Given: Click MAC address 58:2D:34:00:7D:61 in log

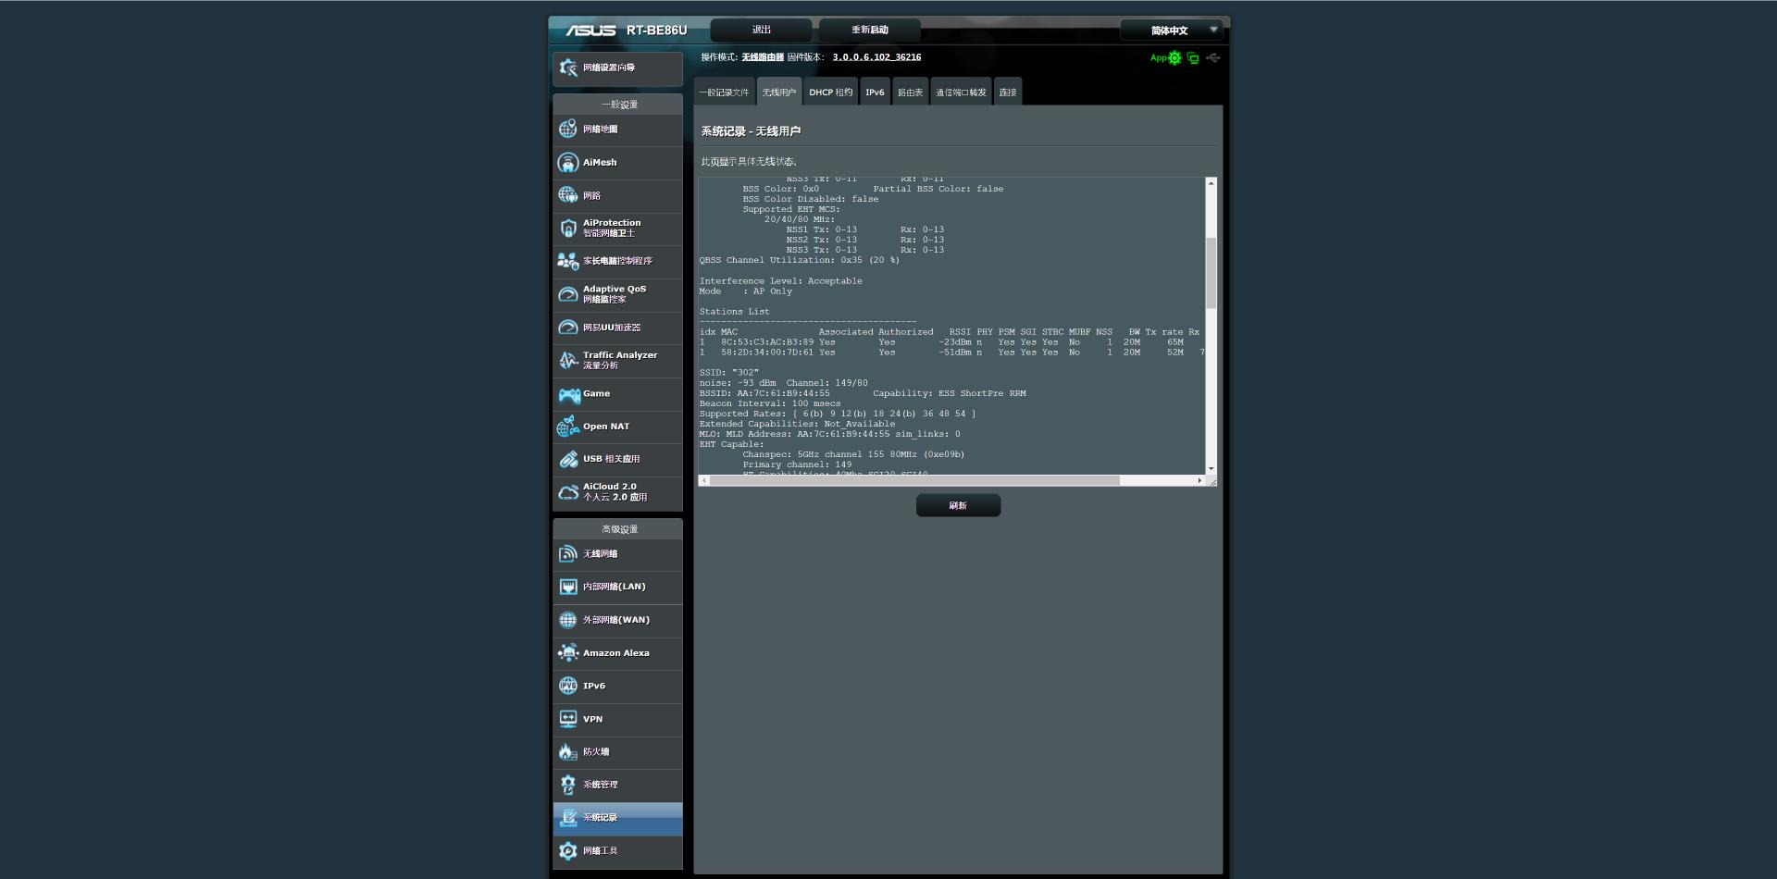Looking at the screenshot, I should (767, 353).
